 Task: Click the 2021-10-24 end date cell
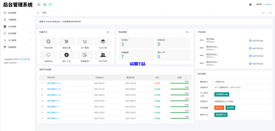131,83
